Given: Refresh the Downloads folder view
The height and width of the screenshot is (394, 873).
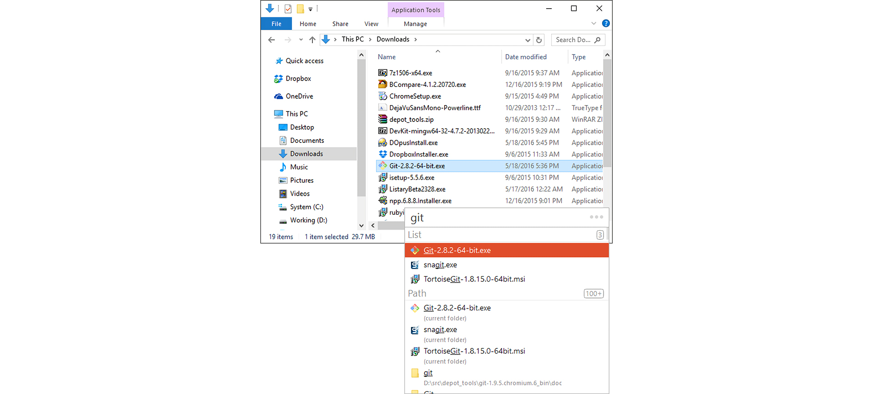Looking at the screenshot, I should point(539,40).
